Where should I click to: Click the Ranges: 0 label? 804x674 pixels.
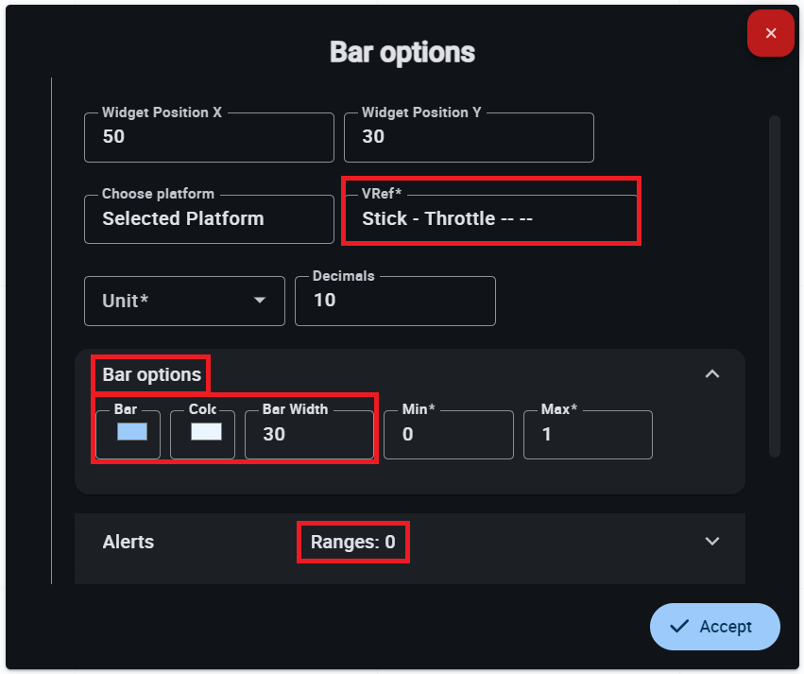[x=353, y=543]
